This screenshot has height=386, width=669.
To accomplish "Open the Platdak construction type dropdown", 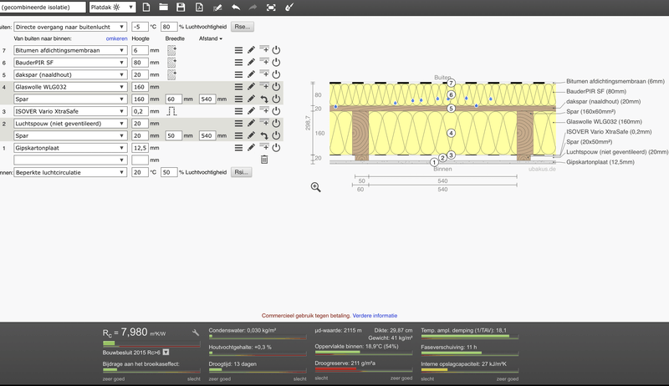I will point(113,8).
